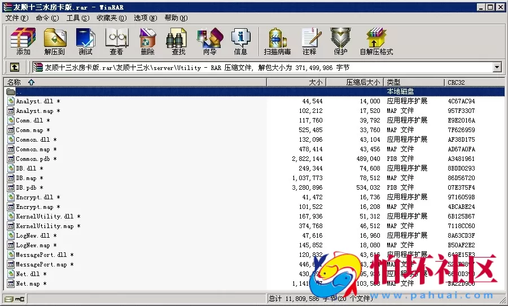Select file MessagePort.map

(45, 265)
